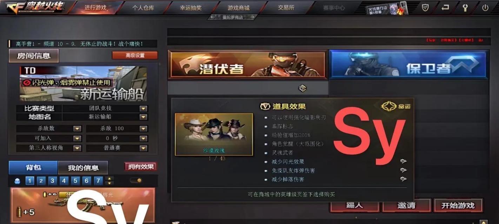
Task: Click the shield security icon in top bar
Action: click(x=425, y=7)
